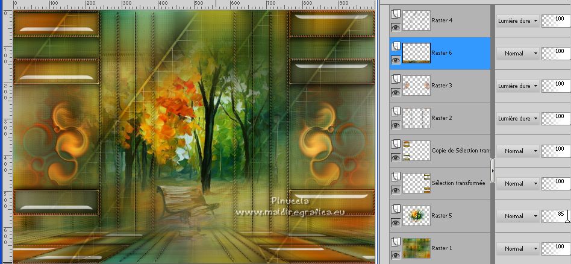Viewport: 571px width, 264px height.
Task: Toggle Raster 2 layer visibility eye
Action: click(x=396, y=125)
